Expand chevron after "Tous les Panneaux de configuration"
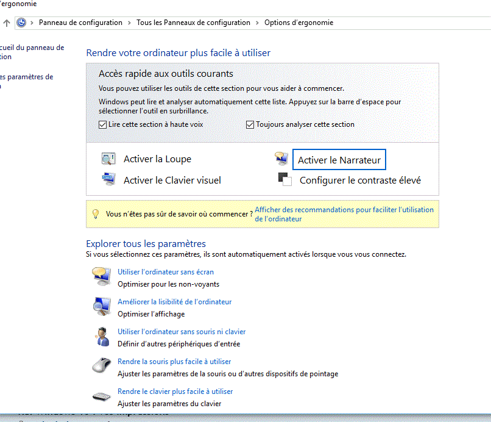The image size is (491, 422). [257, 23]
